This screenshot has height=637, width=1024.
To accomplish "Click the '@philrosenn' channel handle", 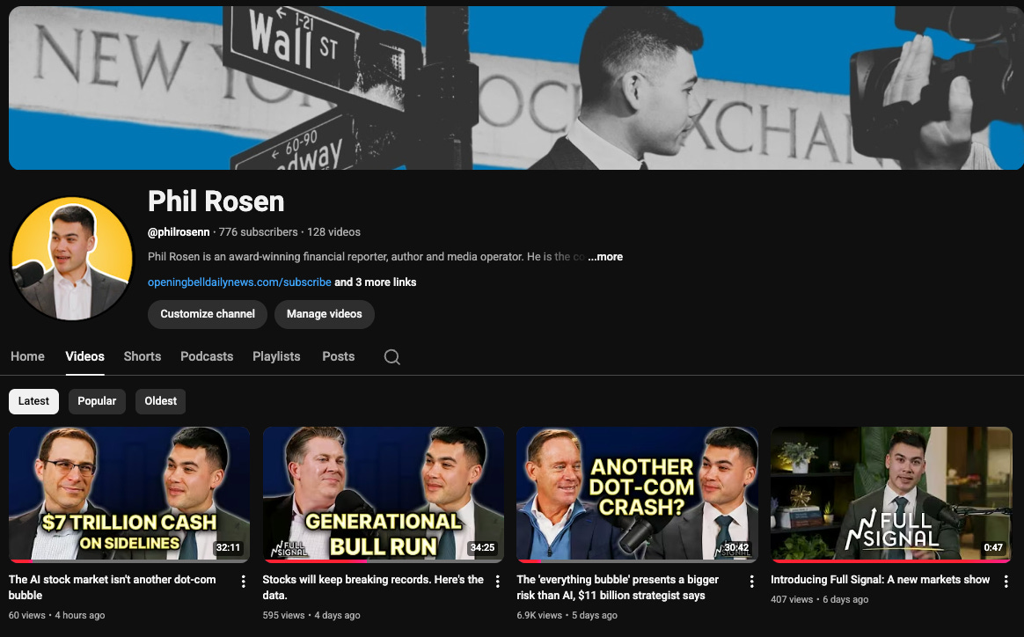I will tap(179, 232).
